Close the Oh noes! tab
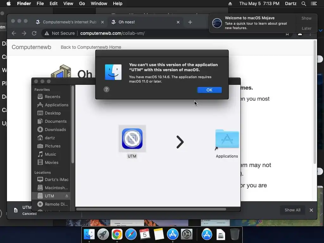Viewport: 324px width, 243px height. click(x=178, y=22)
